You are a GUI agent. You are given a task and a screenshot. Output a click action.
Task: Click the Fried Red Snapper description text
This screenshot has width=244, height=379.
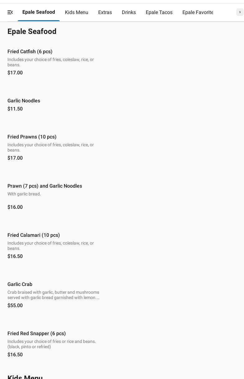click(52, 344)
